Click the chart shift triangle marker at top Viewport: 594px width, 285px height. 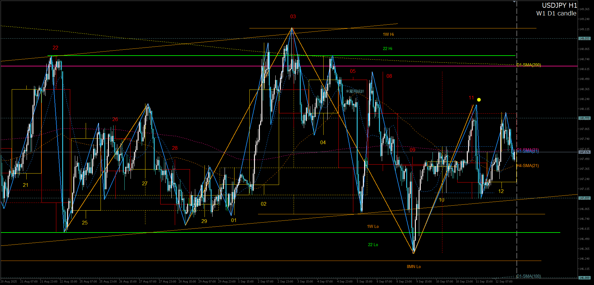[514, 2]
